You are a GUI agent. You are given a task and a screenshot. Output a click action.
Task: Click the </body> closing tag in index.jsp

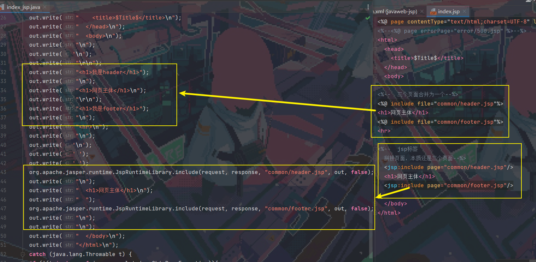[395, 204]
